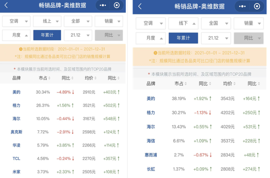Select 年累计 button in left panel

[x=47, y=35]
